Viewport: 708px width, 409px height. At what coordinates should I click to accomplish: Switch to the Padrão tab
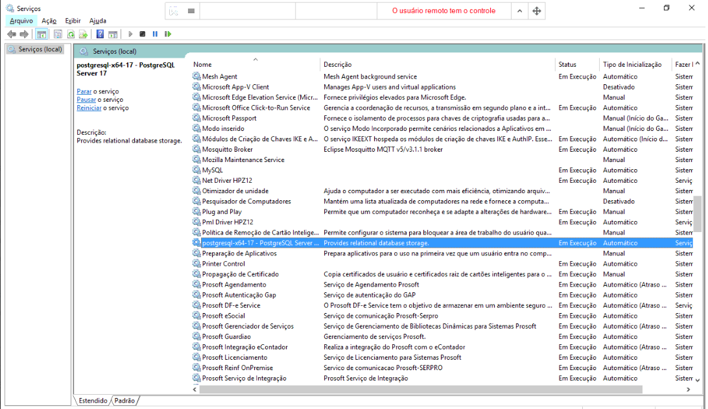click(x=124, y=401)
